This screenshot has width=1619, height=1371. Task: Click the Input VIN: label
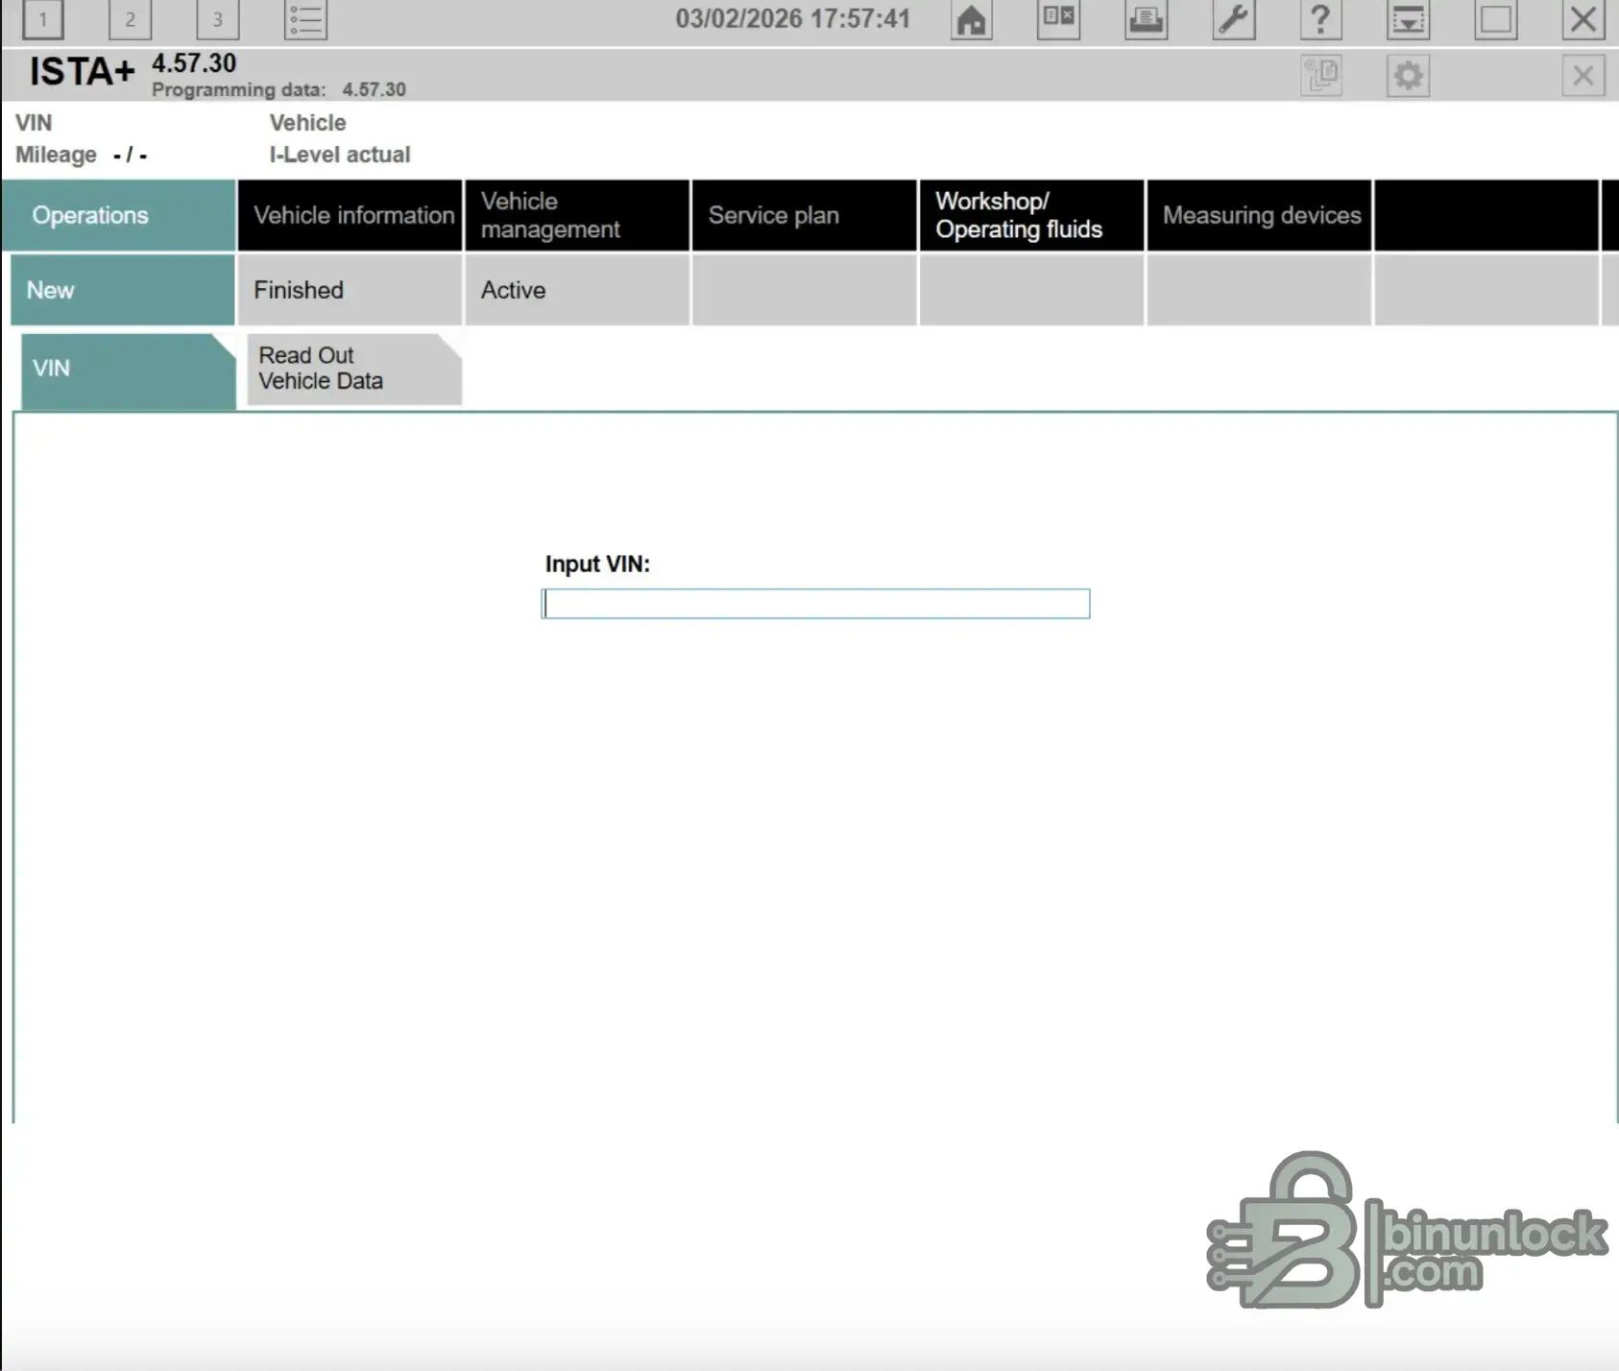(597, 565)
